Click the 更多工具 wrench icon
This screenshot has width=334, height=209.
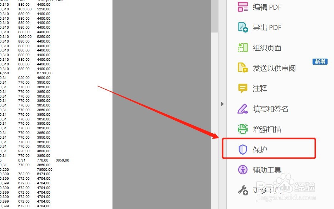coord(244,190)
